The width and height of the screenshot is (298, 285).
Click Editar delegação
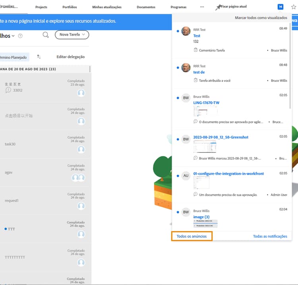coord(70,57)
